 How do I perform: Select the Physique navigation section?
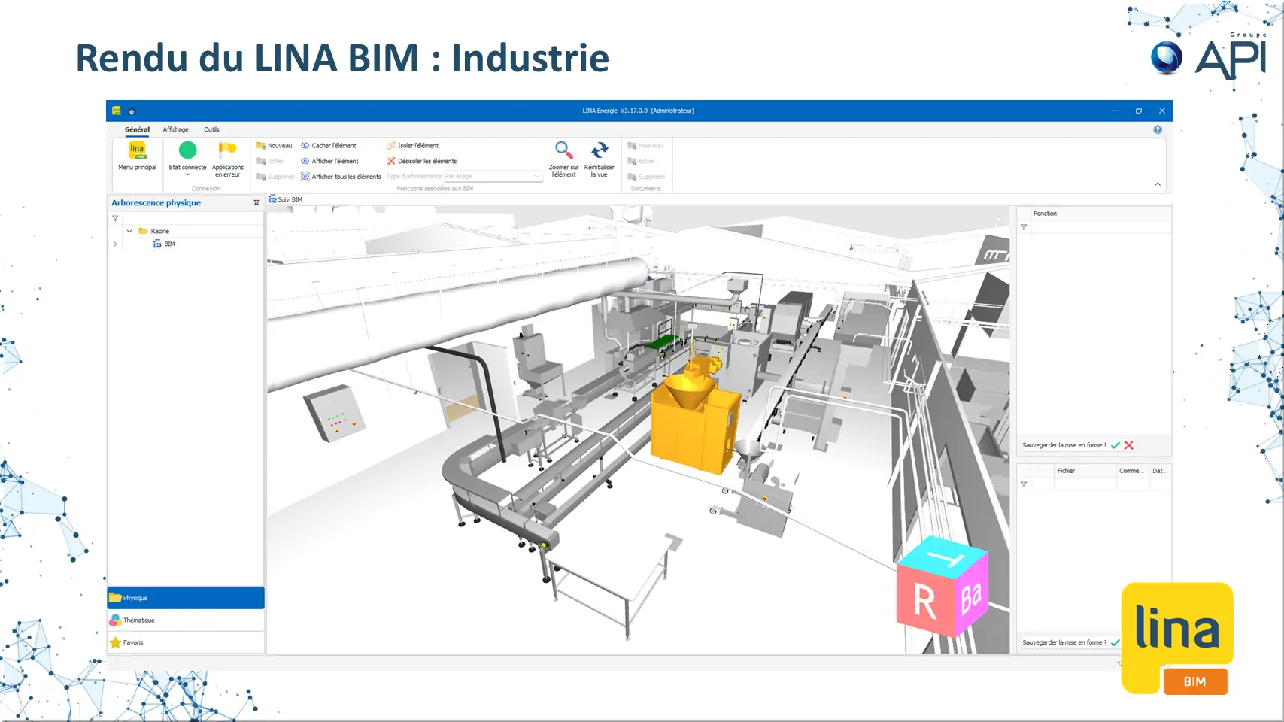click(x=186, y=598)
